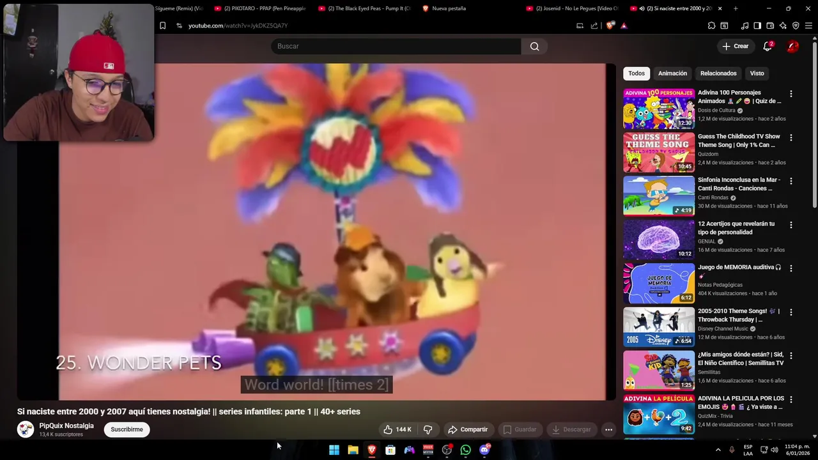Open the Windows Start menu
The width and height of the screenshot is (818, 460).
(x=334, y=450)
